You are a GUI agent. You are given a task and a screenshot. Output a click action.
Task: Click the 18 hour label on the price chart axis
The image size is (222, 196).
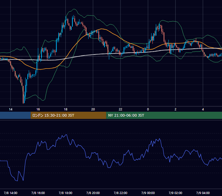pos(66,109)
